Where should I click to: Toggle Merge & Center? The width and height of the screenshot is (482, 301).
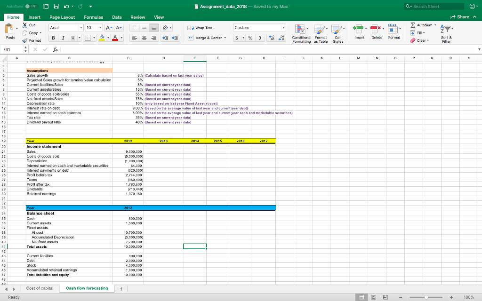pyautogui.click(x=206, y=38)
